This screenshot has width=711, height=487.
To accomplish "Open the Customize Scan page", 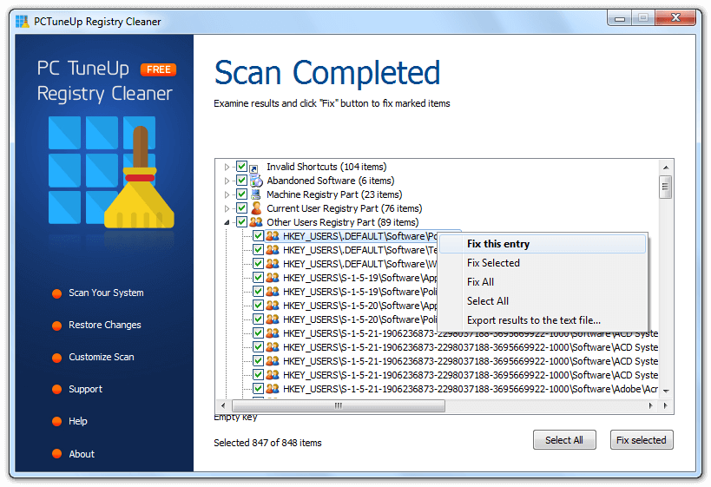I will coord(101,358).
